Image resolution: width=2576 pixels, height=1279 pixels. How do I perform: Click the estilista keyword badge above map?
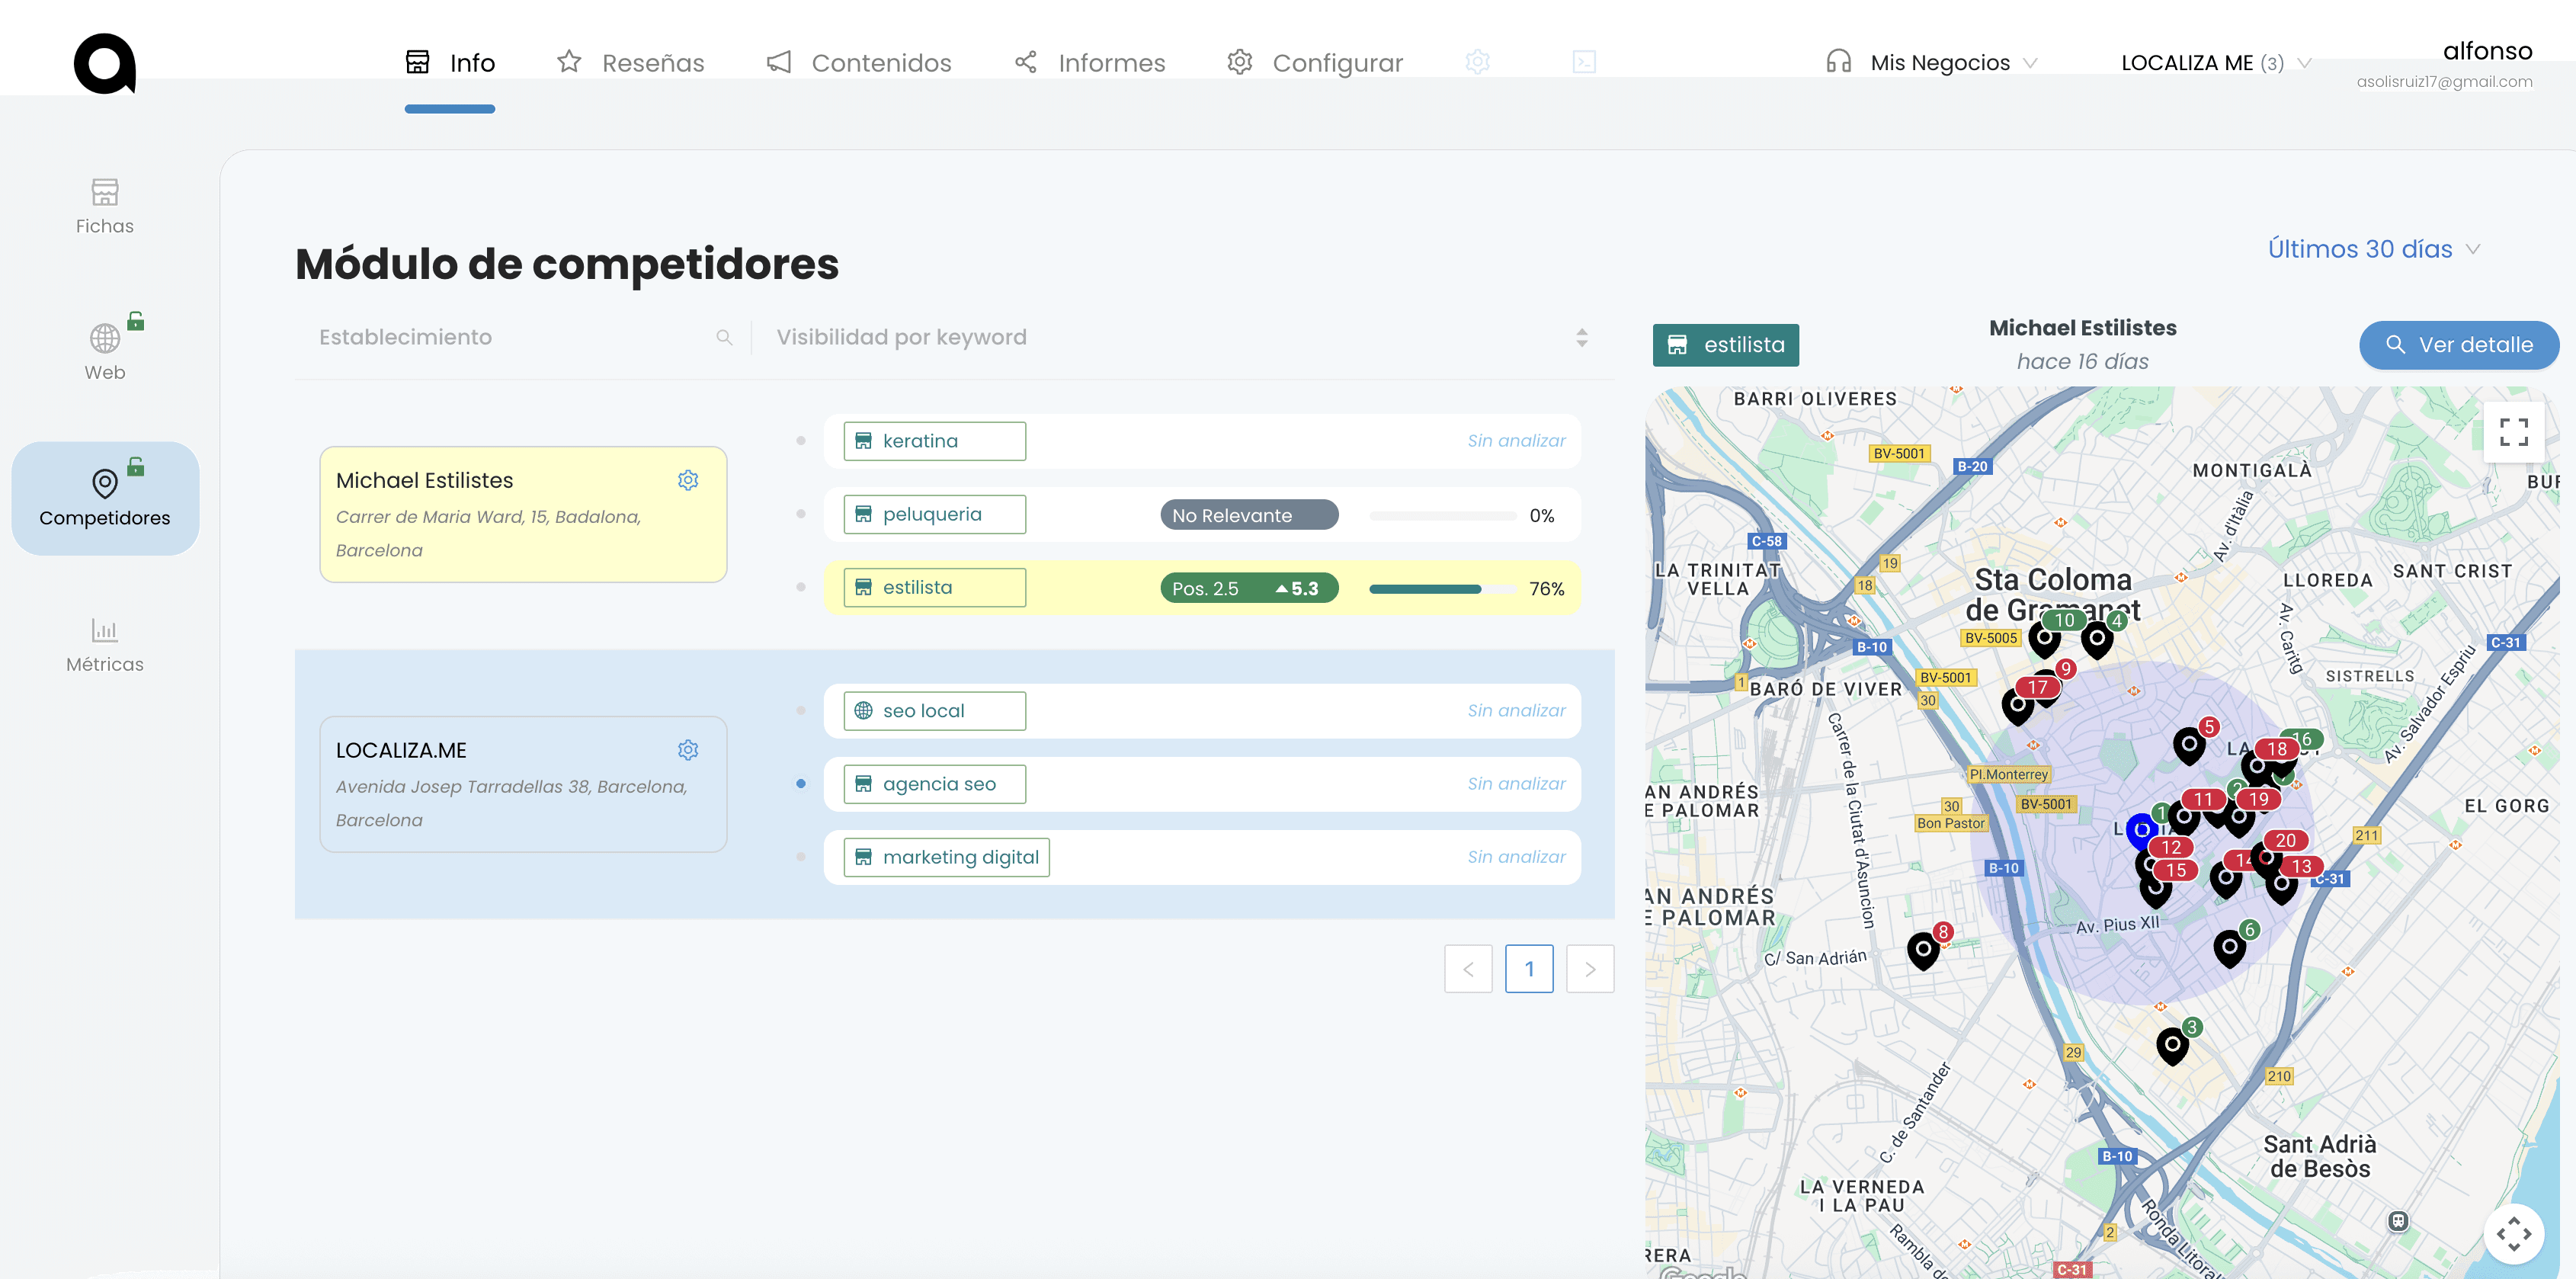pyautogui.click(x=1726, y=345)
